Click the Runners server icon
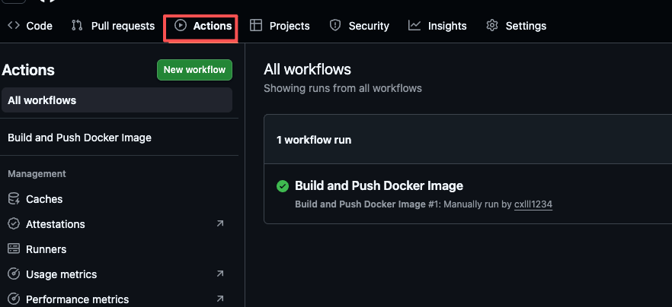Image resolution: width=672 pixels, height=307 pixels. 14,249
